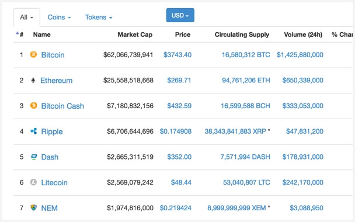Sort table by Volume (24h) header
This screenshot has height=222, width=355.
[303, 34]
